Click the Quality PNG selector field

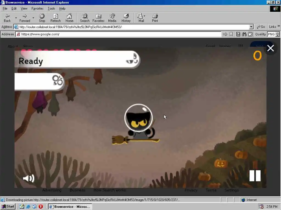[x=271, y=34]
